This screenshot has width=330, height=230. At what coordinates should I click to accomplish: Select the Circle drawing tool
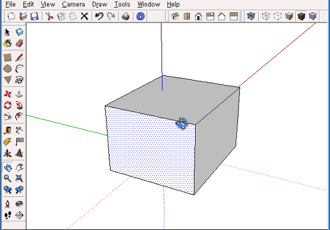coord(8,69)
